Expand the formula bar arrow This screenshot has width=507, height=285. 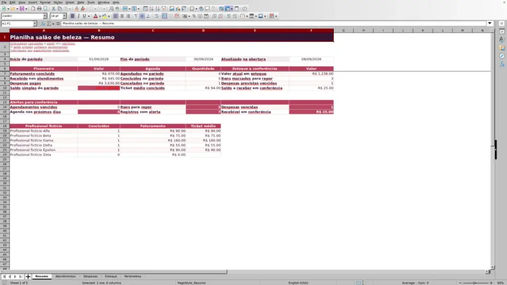pyautogui.click(x=490, y=24)
